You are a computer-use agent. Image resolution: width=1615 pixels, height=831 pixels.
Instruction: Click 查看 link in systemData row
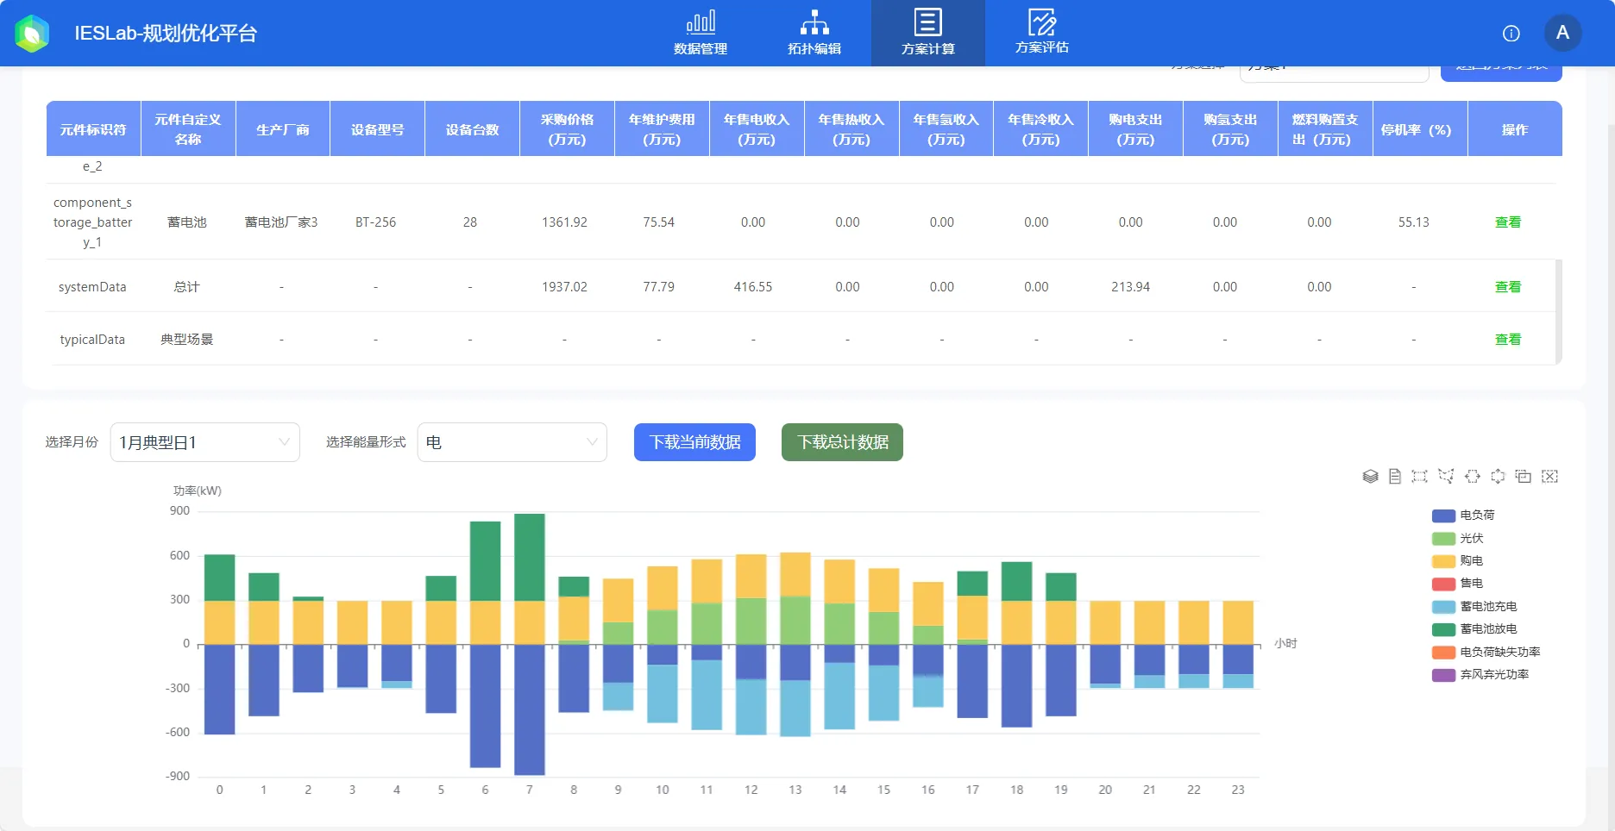point(1508,287)
